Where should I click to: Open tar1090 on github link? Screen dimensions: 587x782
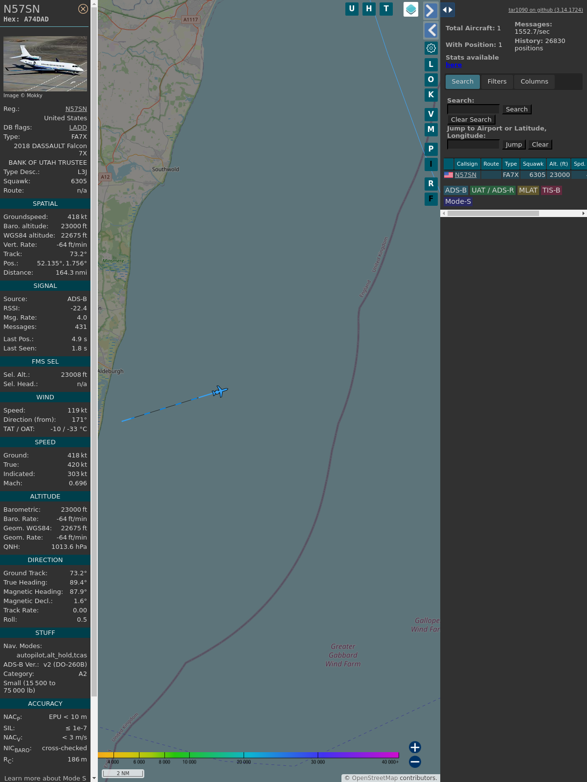[545, 10]
